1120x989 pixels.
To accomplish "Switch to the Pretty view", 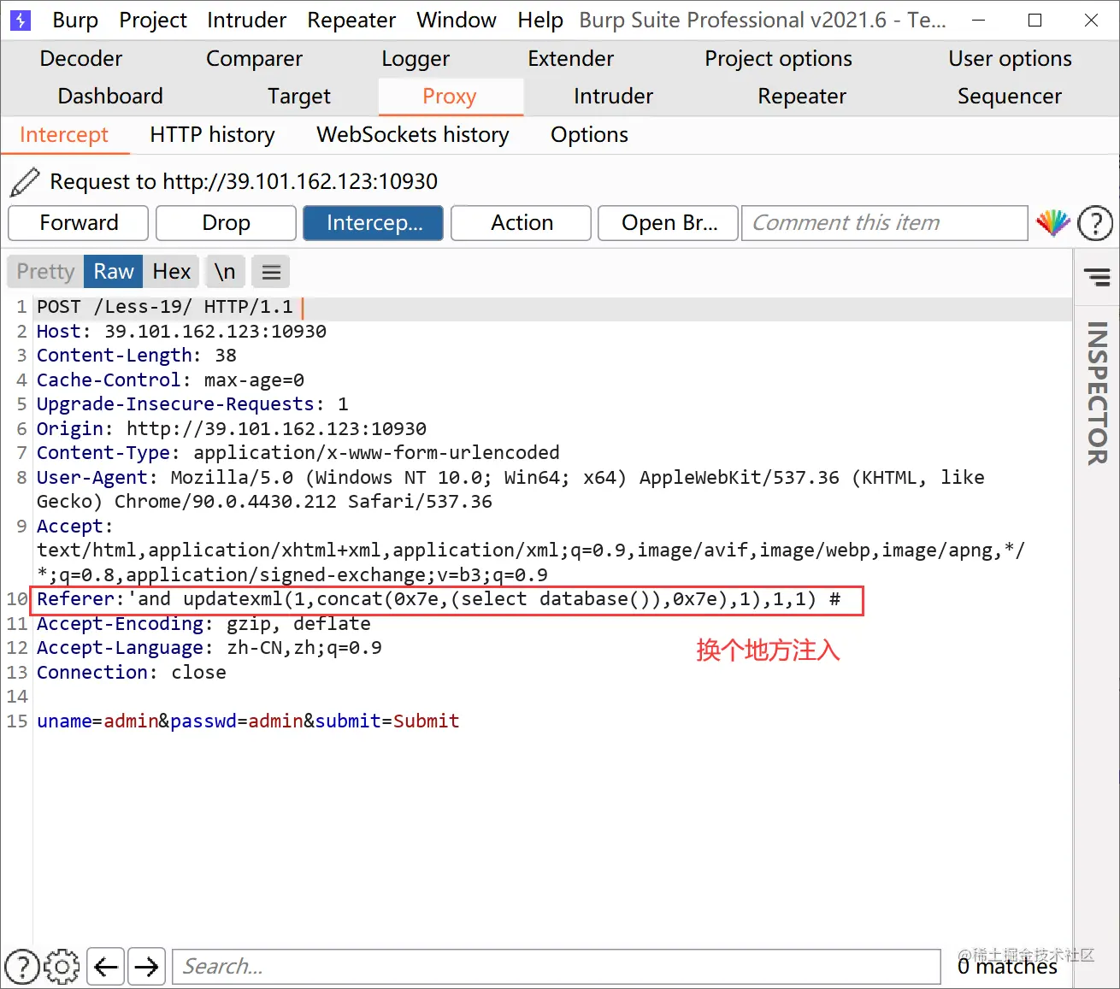I will pos(45,272).
